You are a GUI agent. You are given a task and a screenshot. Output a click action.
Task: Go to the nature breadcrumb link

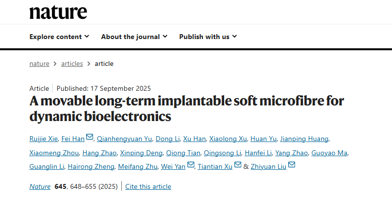(x=39, y=63)
